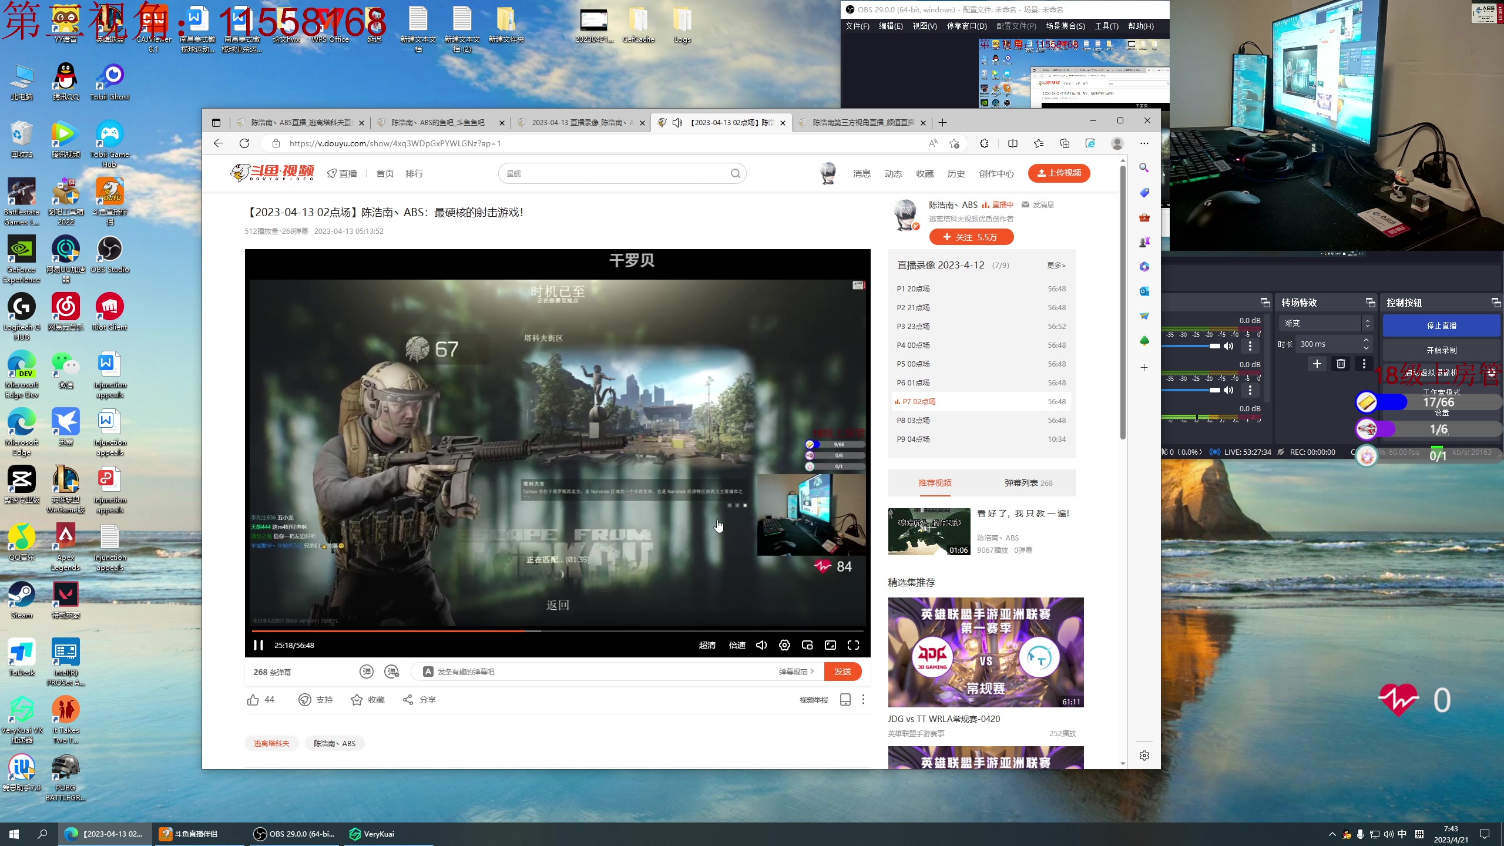Mute OBS first audio mixer channel
Viewport: 1504px width, 846px height.
coord(1228,346)
